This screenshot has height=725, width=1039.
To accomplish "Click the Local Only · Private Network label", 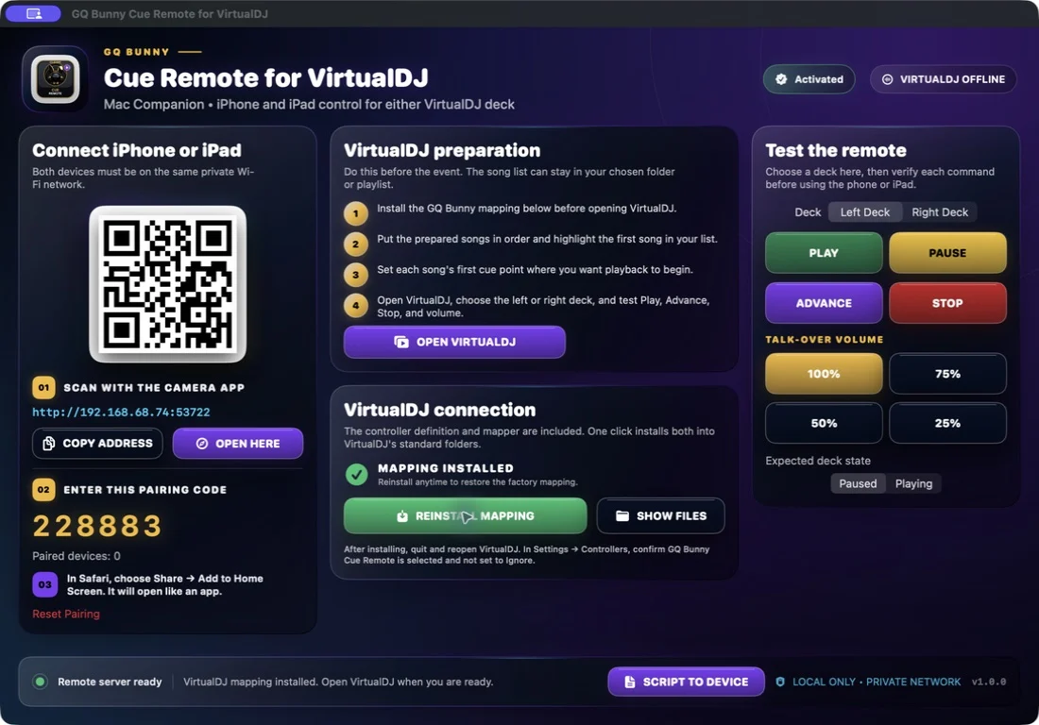I will [877, 682].
